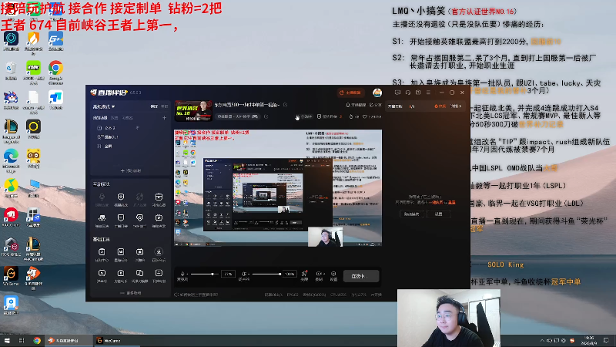Edit the stream title with pencil icon
616x347 pixels.
(x=285, y=105)
